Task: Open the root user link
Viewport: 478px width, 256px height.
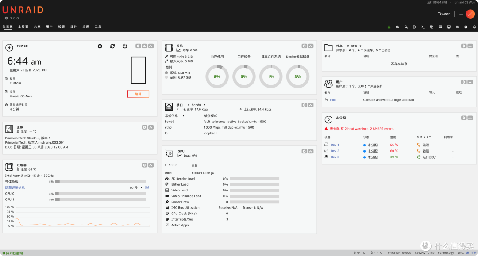Action: (333, 100)
